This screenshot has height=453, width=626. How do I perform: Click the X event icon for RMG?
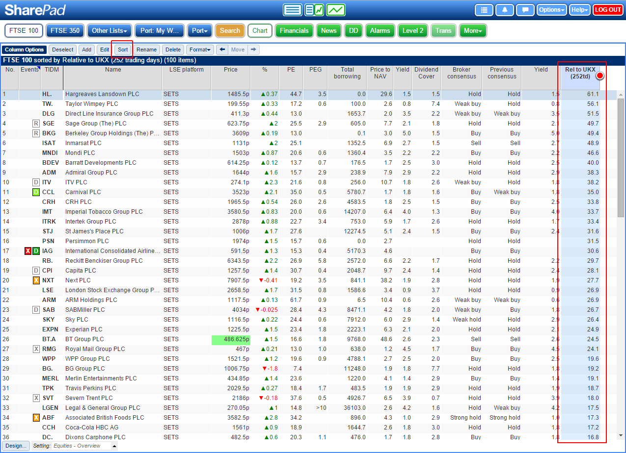point(36,349)
